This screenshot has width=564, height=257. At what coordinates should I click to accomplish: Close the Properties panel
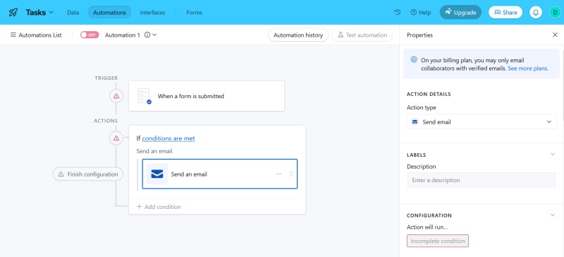(x=555, y=35)
